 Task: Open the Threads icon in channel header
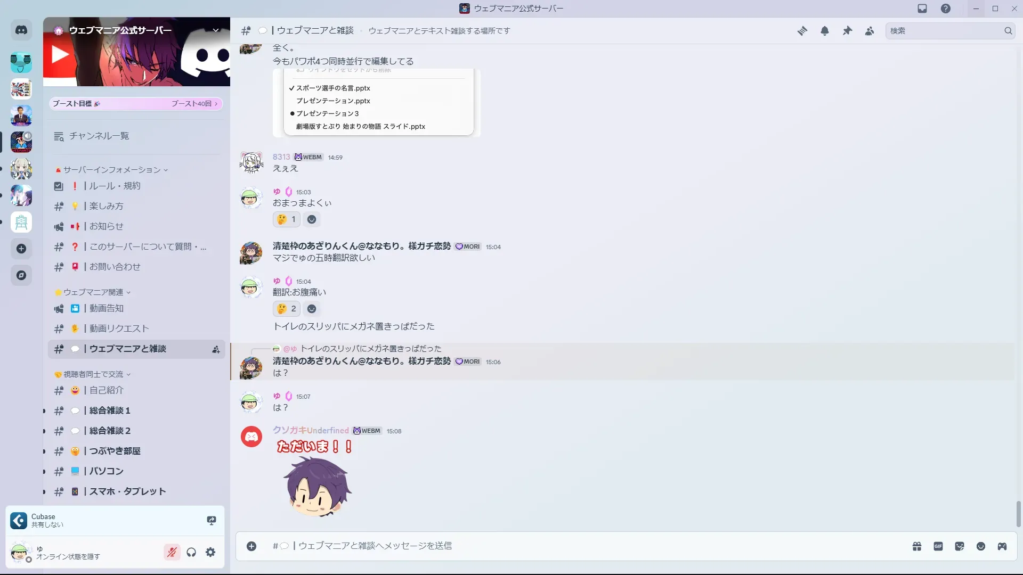(x=802, y=31)
